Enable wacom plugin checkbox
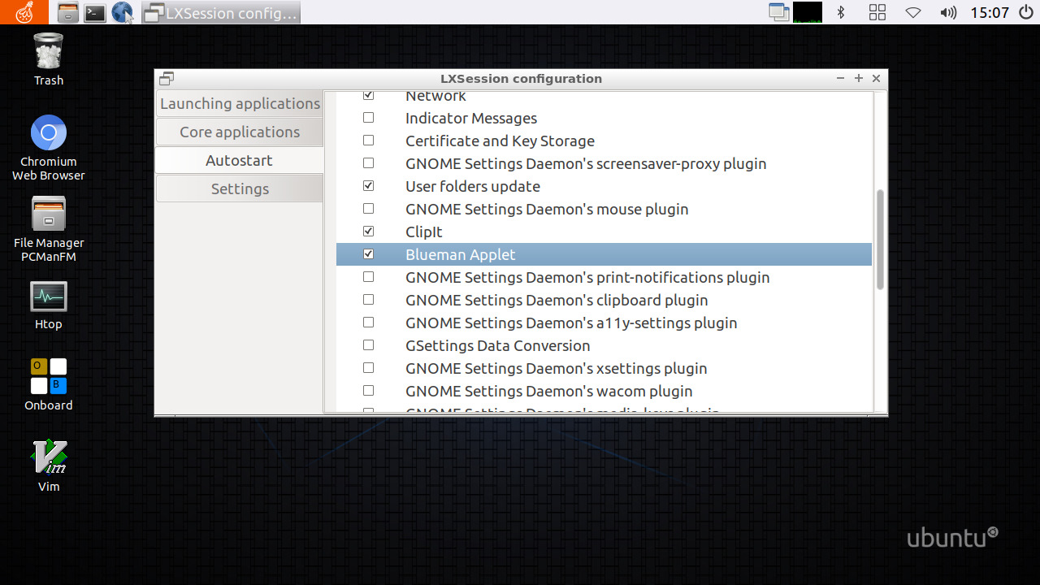The width and height of the screenshot is (1040, 585). (368, 391)
